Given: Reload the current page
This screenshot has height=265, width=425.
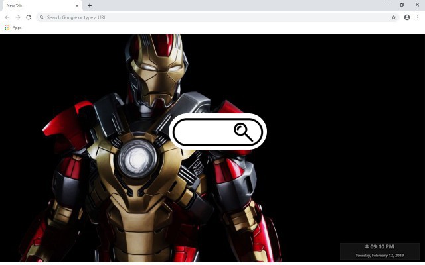Looking at the screenshot, I should click(x=29, y=17).
